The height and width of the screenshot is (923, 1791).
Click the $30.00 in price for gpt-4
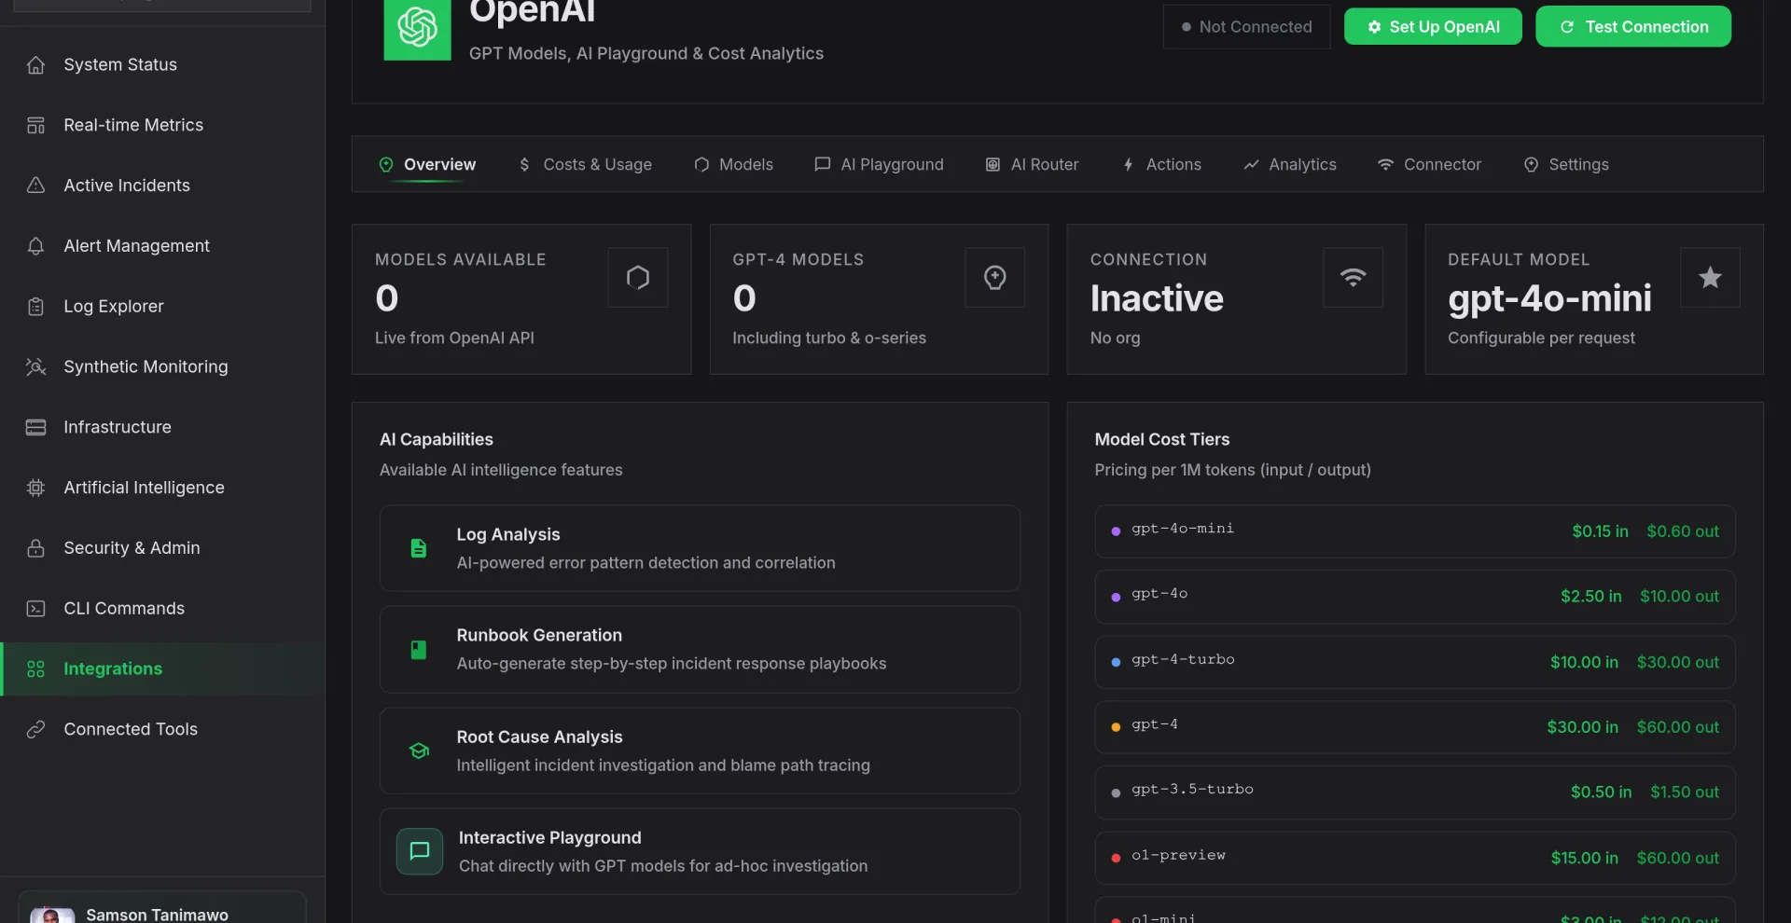point(1582,727)
